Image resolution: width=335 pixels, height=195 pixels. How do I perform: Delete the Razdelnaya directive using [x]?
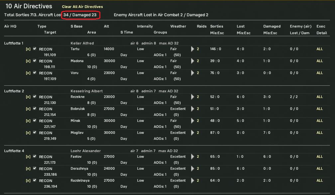(28, 181)
